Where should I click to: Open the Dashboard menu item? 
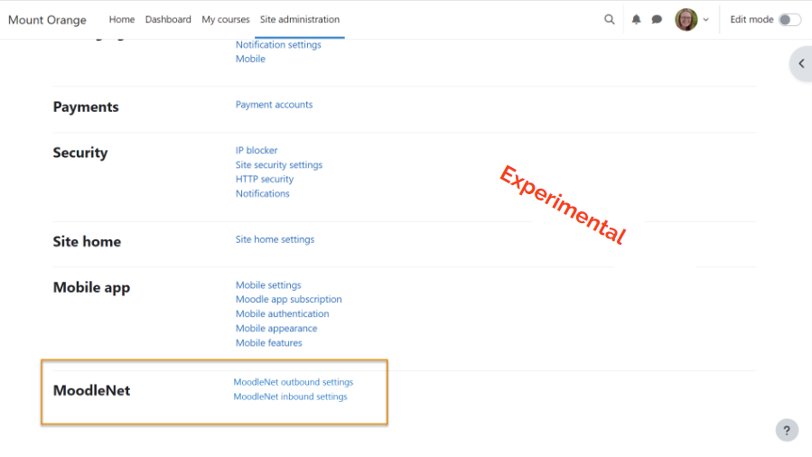(x=168, y=20)
